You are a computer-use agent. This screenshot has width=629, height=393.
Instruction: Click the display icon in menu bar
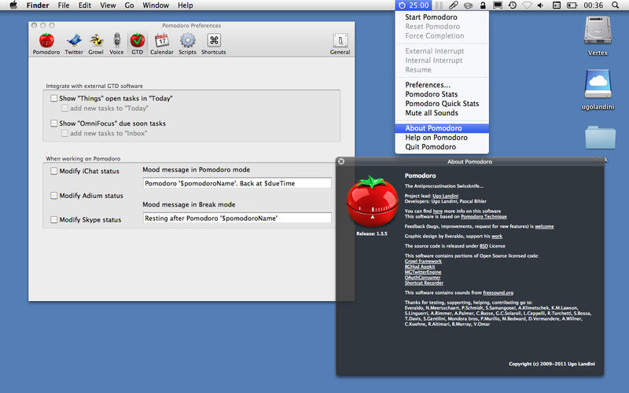(x=498, y=6)
